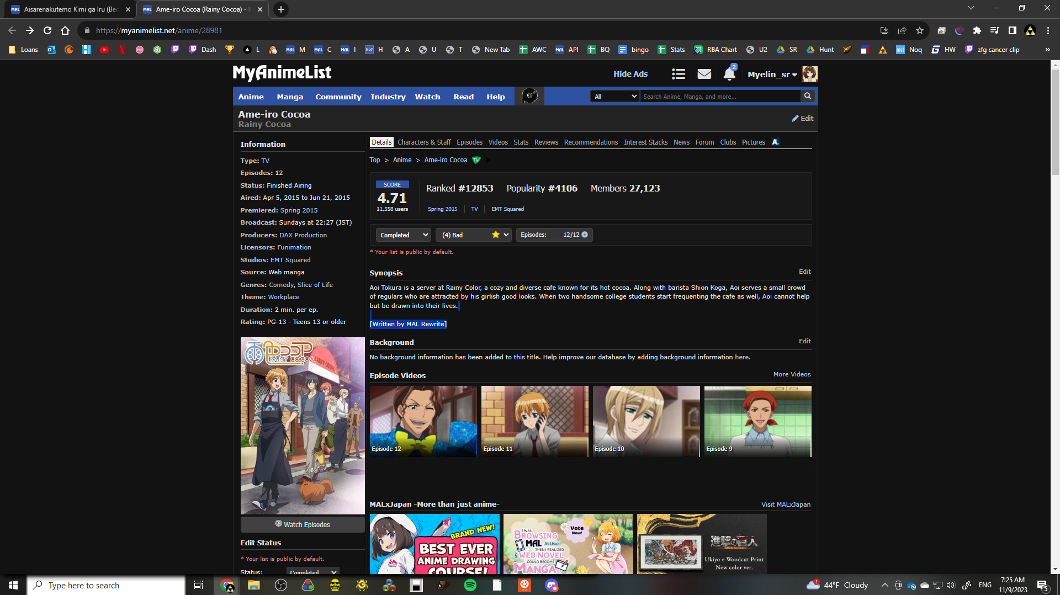Open the Chrome three-dot menu
The image size is (1060, 595).
pos(1048,30)
